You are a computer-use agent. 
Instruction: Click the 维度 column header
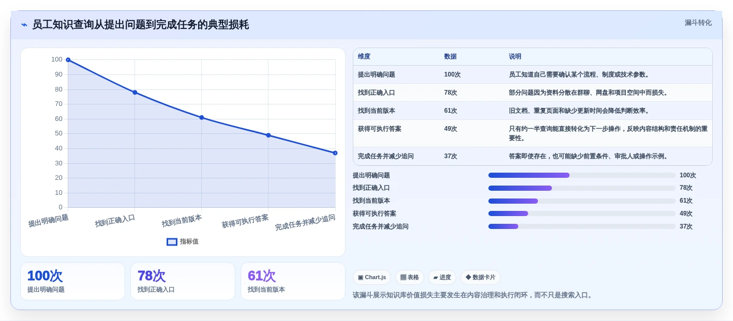pyautogui.click(x=364, y=56)
